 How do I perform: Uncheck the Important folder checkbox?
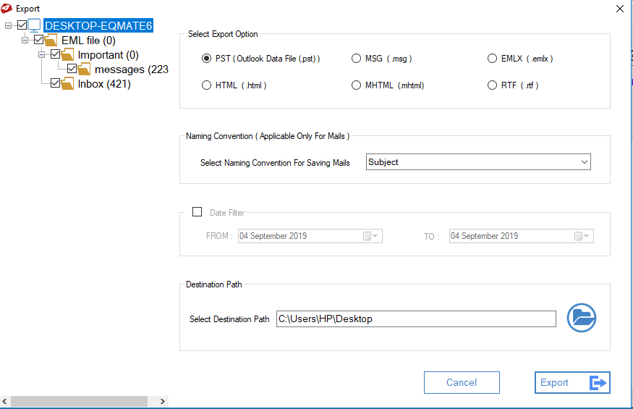pyautogui.click(x=55, y=54)
